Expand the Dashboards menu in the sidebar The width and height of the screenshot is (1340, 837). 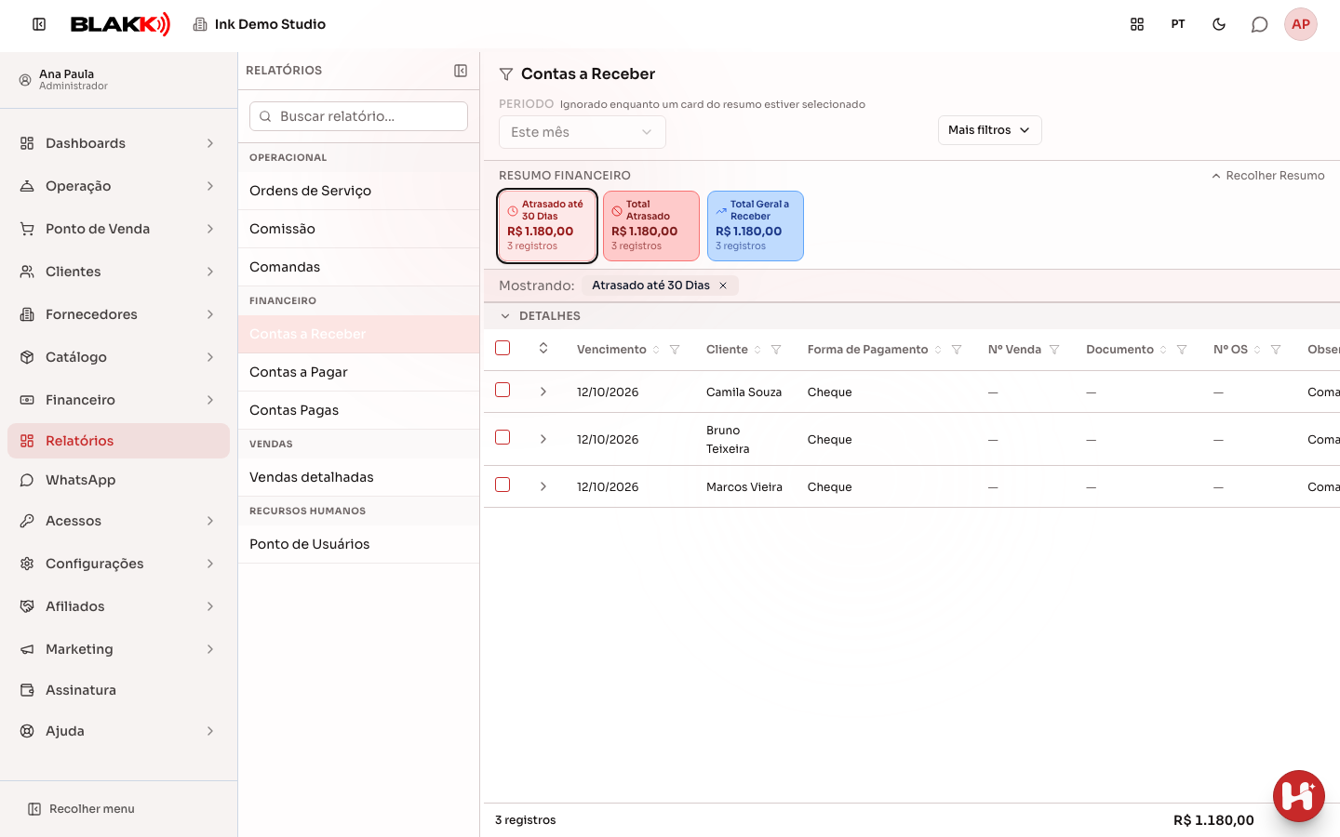(118, 143)
